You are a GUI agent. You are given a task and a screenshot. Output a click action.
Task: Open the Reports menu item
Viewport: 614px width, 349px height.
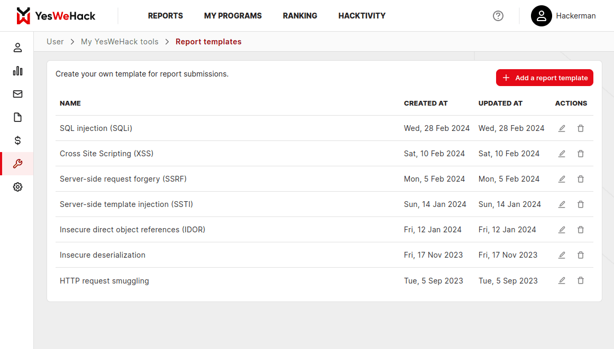[165, 16]
